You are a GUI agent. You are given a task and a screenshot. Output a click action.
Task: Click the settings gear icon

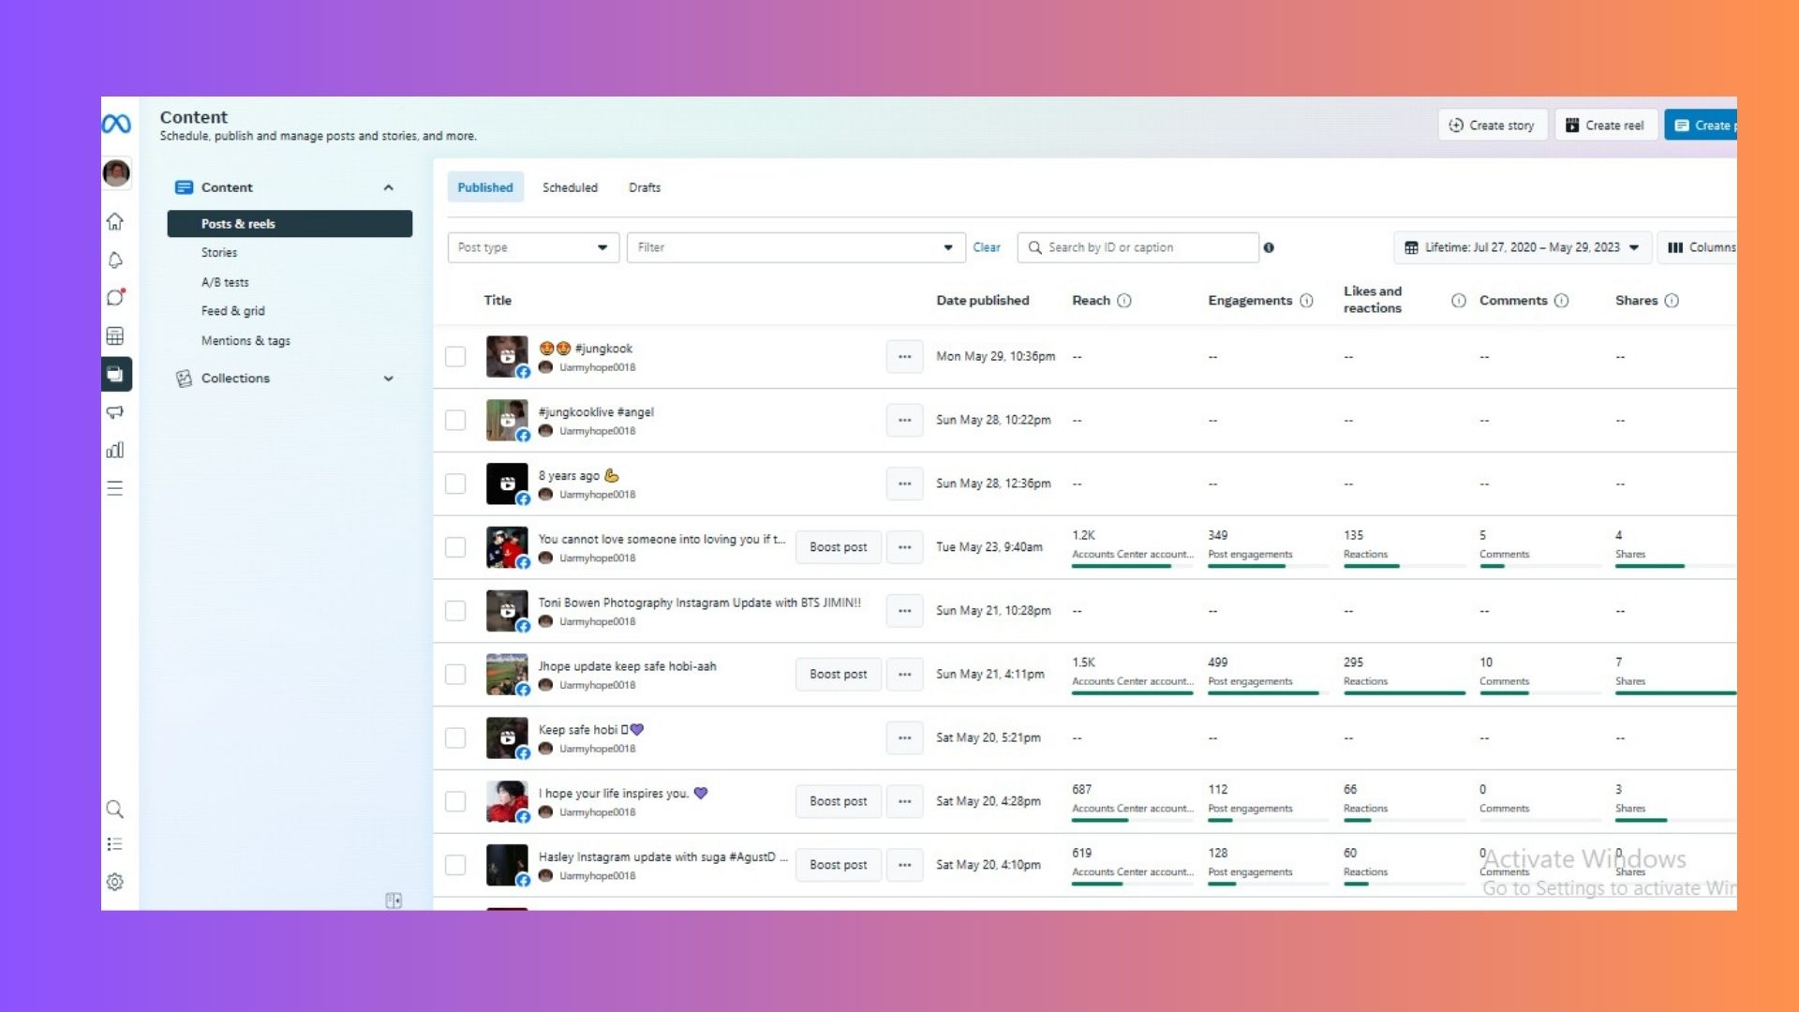[x=115, y=882]
